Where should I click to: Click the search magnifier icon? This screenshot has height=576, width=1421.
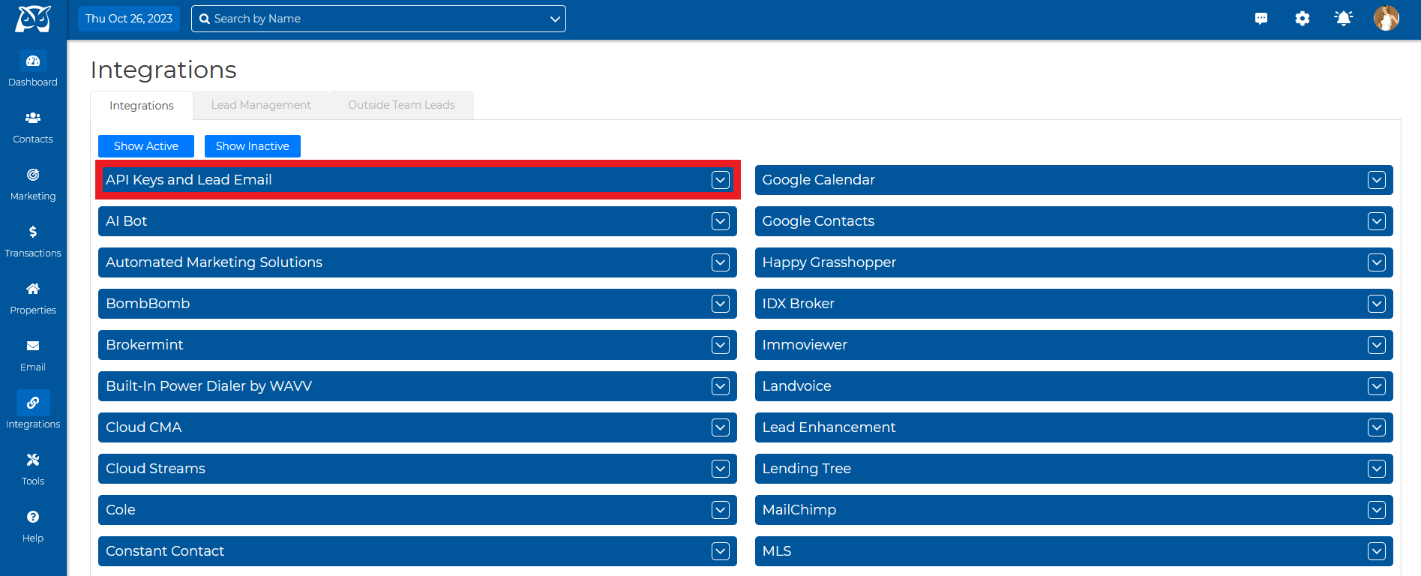[x=205, y=19]
